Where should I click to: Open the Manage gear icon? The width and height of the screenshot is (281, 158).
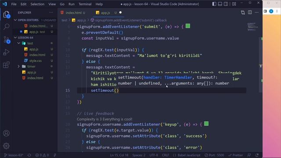(6, 146)
